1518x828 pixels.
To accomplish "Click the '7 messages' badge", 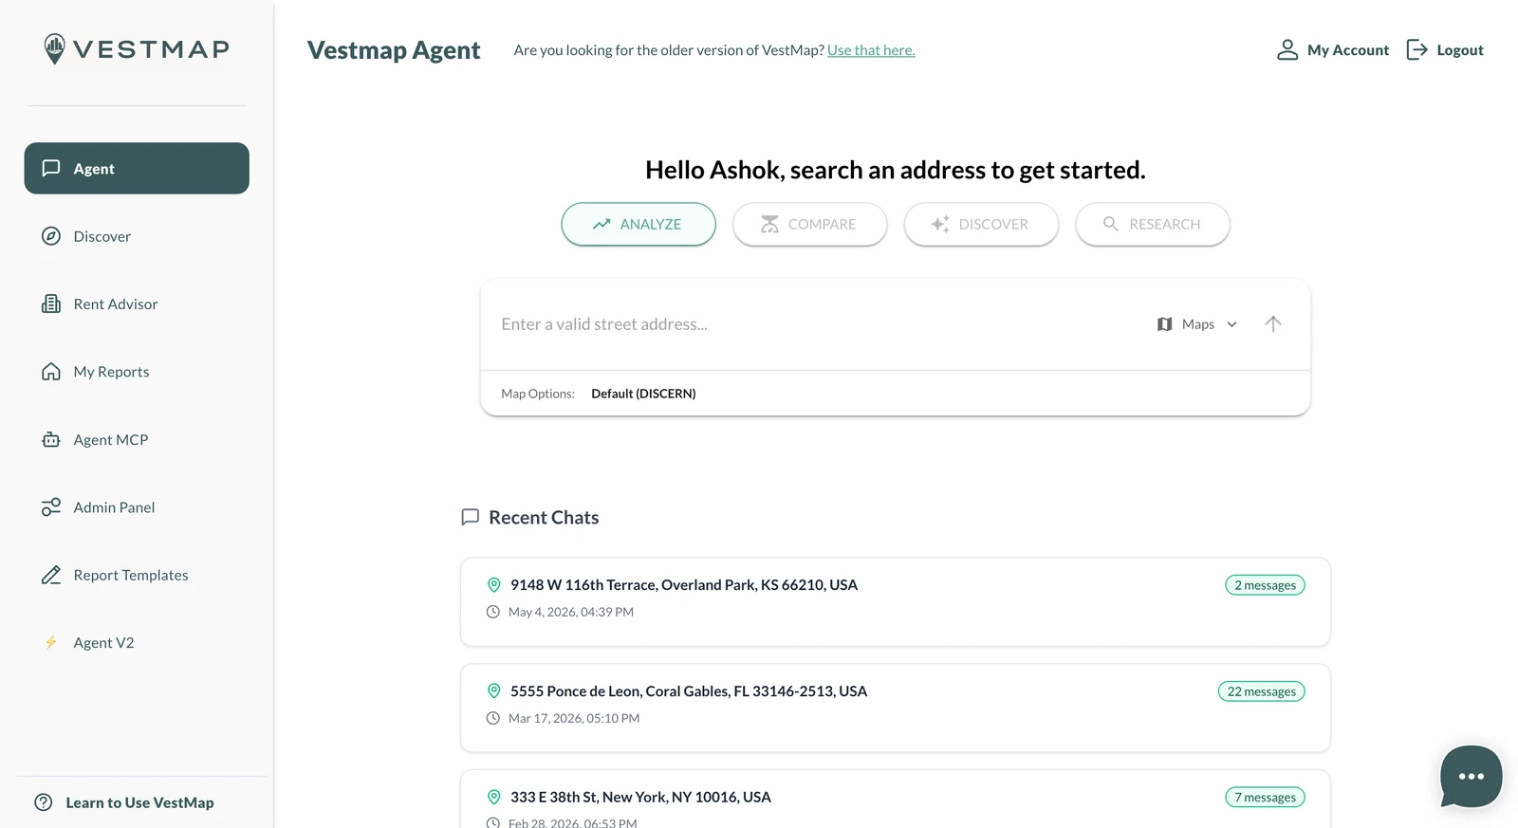I will click(x=1265, y=798).
